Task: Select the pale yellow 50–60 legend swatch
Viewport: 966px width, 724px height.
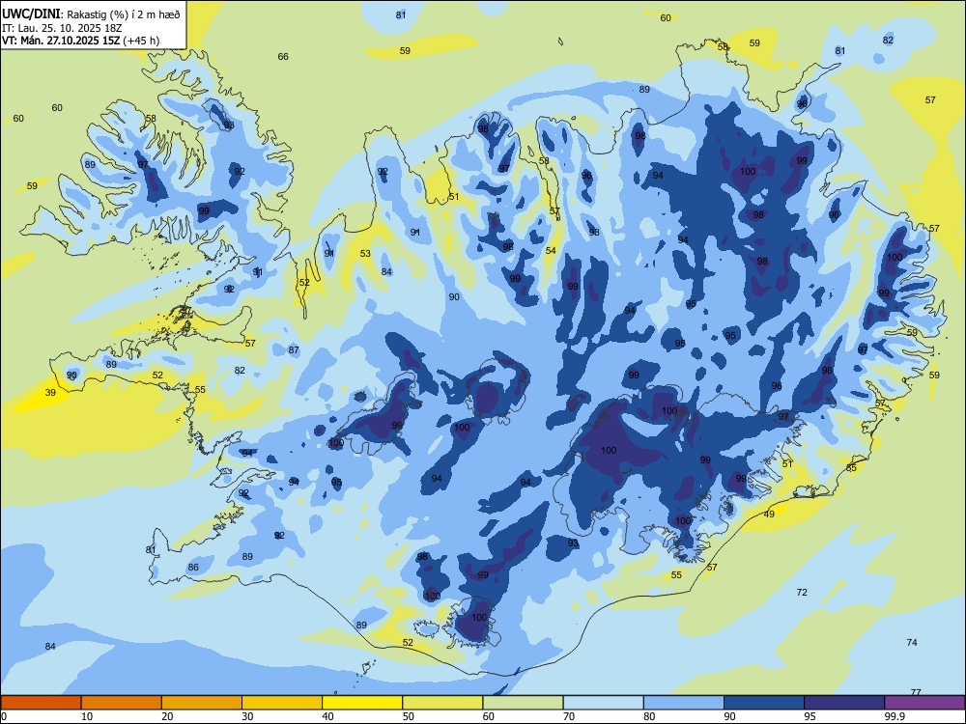Action: pos(442,703)
